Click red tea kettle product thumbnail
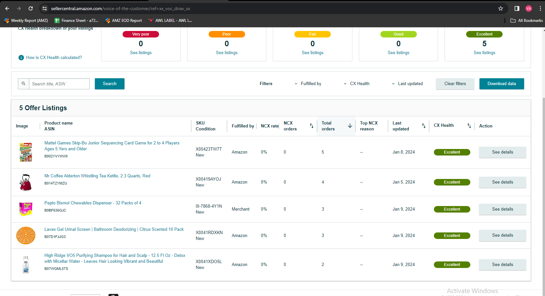545x296 pixels. (26, 182)
